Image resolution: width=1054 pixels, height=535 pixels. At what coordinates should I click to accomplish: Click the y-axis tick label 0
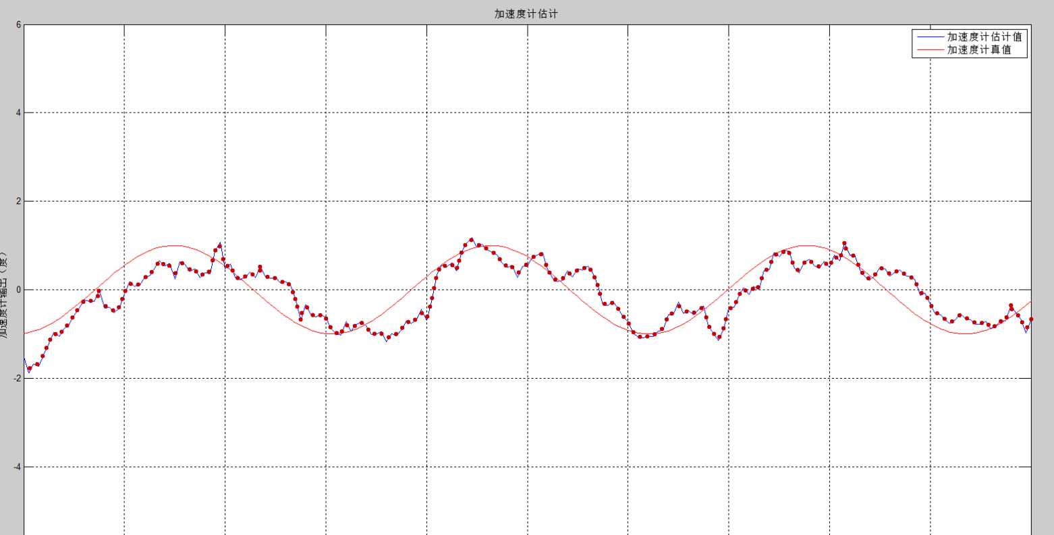[19, 290]
